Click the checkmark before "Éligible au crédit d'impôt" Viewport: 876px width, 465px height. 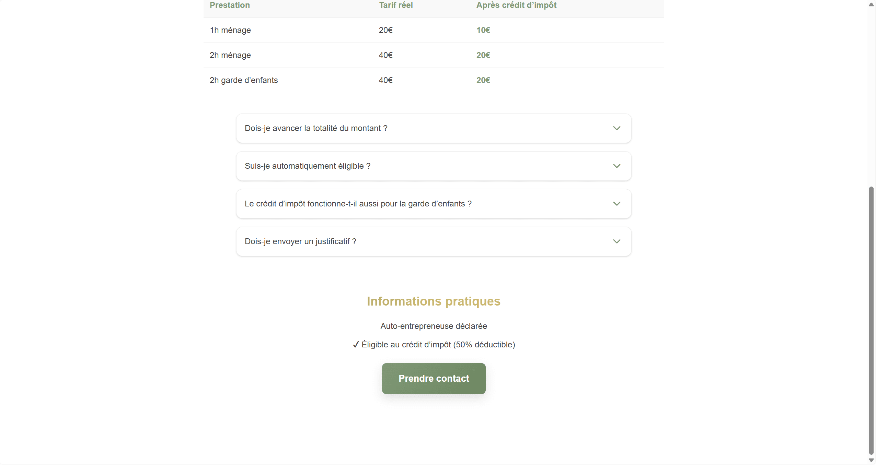356,345
